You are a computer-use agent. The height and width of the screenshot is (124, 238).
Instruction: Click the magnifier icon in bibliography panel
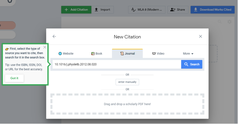[220, 22]
